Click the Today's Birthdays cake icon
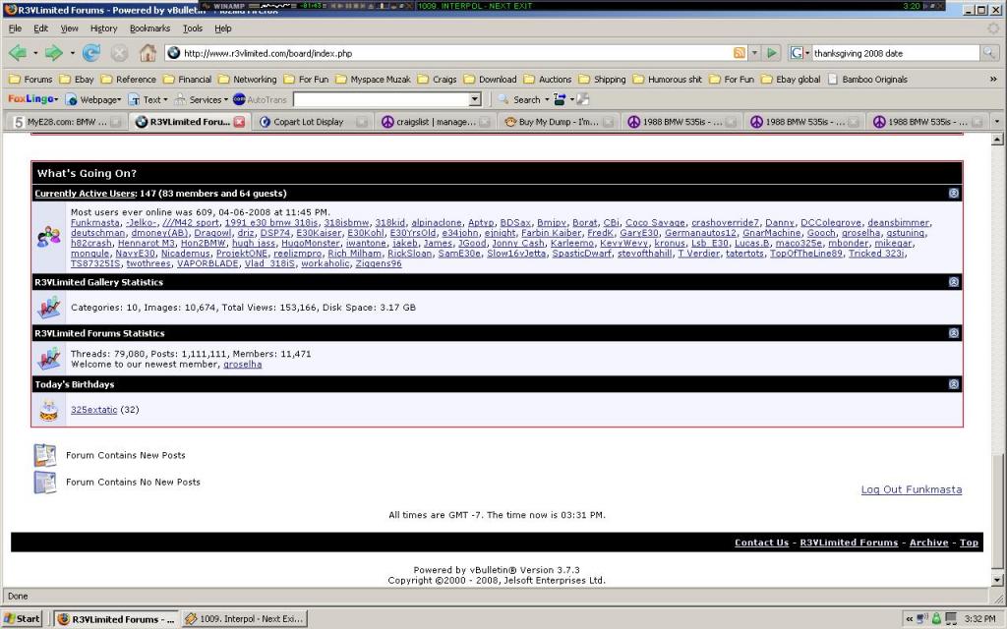Viewport: 1007px width, 629px height. point(48,410)
